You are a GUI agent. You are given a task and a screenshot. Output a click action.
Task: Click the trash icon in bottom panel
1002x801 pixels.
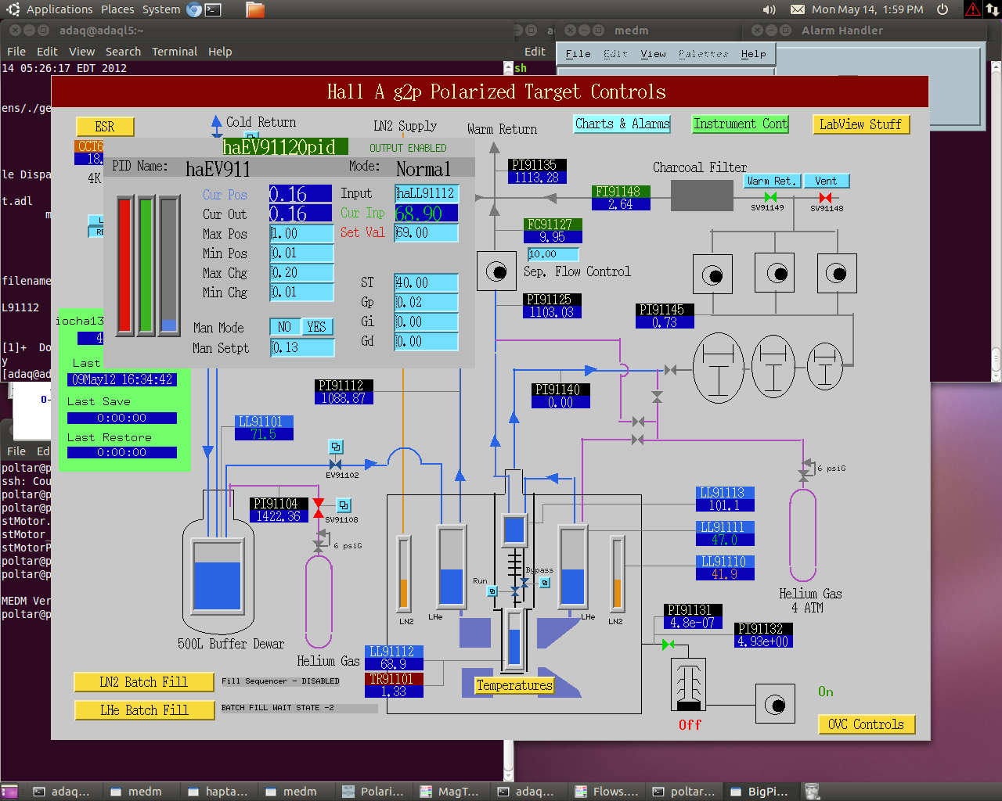(812, 792)
